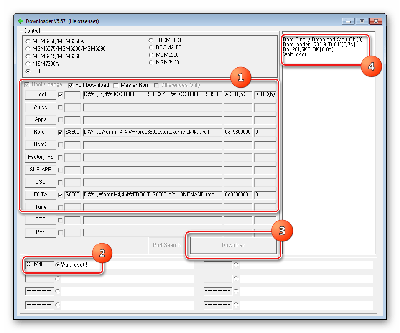The image size is (400, 333).
Task: Check the Factory FS row checkbox
Action: pos(60,158)
